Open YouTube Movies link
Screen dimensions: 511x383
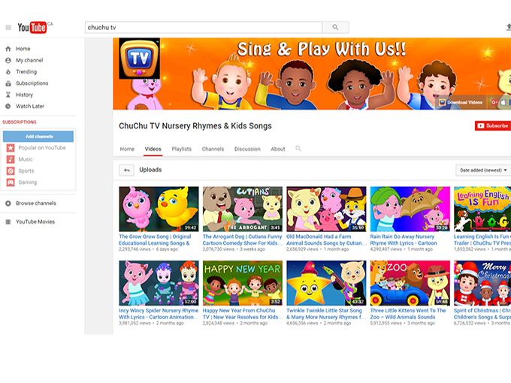35,222
